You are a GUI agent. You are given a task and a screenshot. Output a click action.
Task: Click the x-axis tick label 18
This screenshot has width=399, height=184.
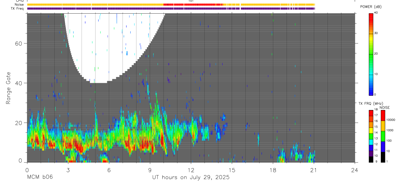273,170
